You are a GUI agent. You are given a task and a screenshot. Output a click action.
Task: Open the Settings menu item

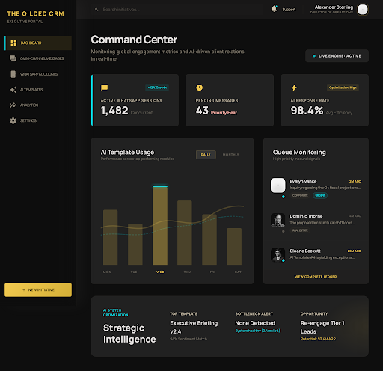[38, 120]
